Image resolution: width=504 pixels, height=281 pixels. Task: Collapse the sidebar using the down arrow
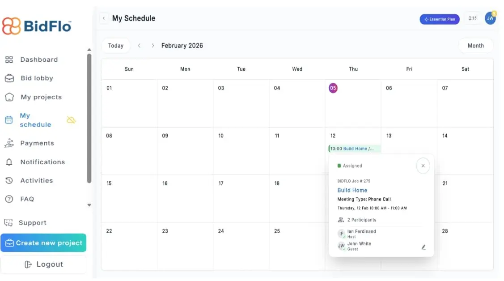89,205
